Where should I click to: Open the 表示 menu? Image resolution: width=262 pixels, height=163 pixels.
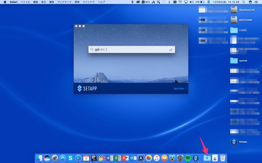pyautogui.click(x=43, y=2)
